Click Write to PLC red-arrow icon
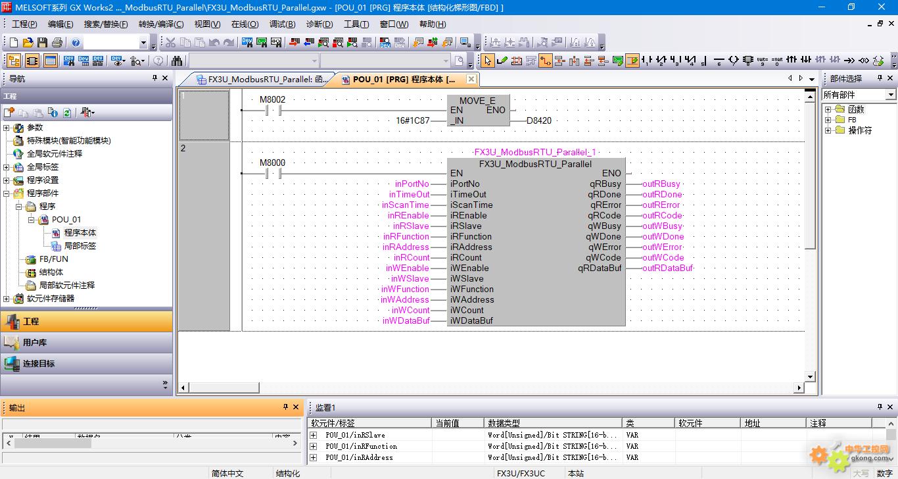This screenshot has height=479, width=898. click(x=294, y=43)
